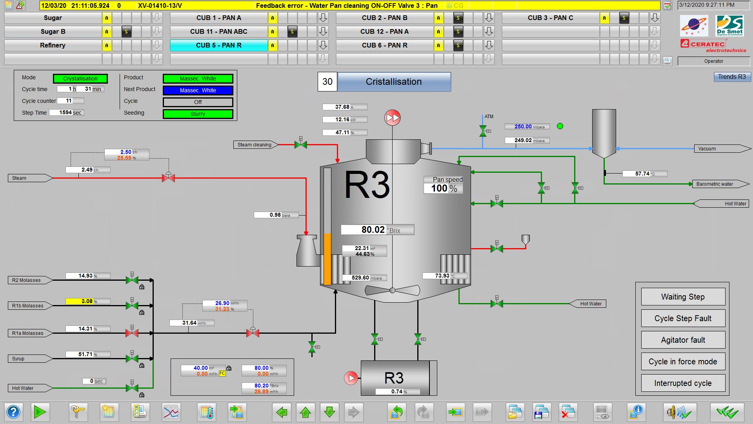Open the keys login icon
753x424 pixels.
pos(77,412)
